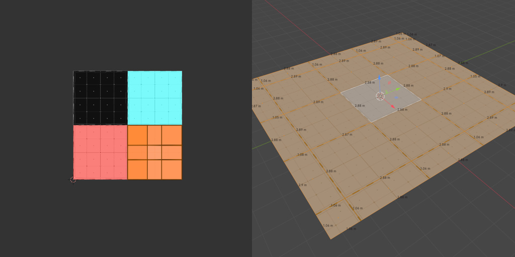Click the center tile of orange UV island
This screenshot has width=515, height=257.
(154, 153)
